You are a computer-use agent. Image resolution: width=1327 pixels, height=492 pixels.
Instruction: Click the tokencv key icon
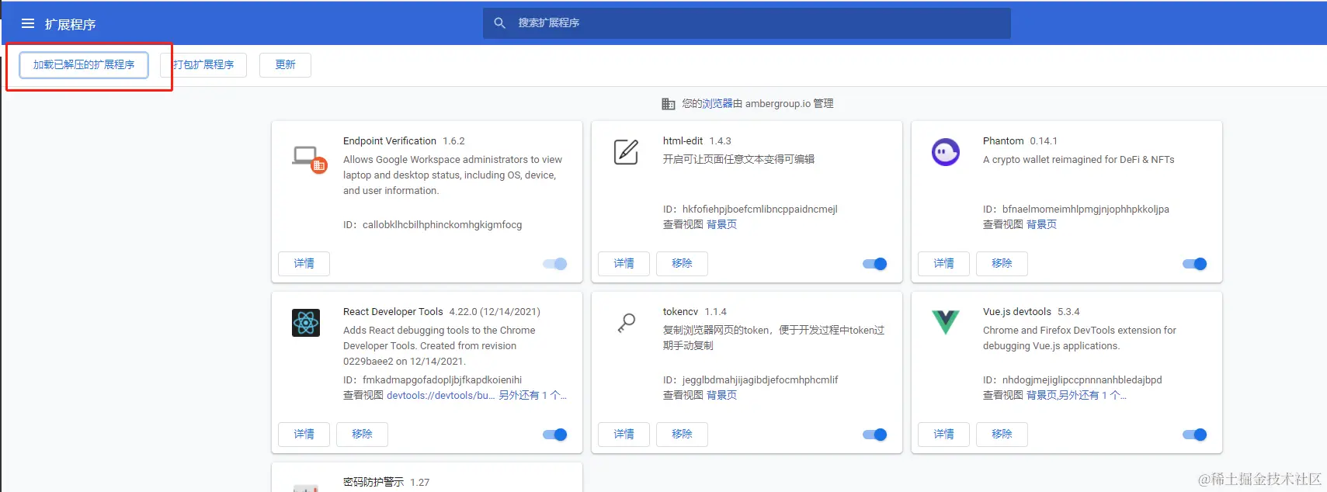click(626, 323)
